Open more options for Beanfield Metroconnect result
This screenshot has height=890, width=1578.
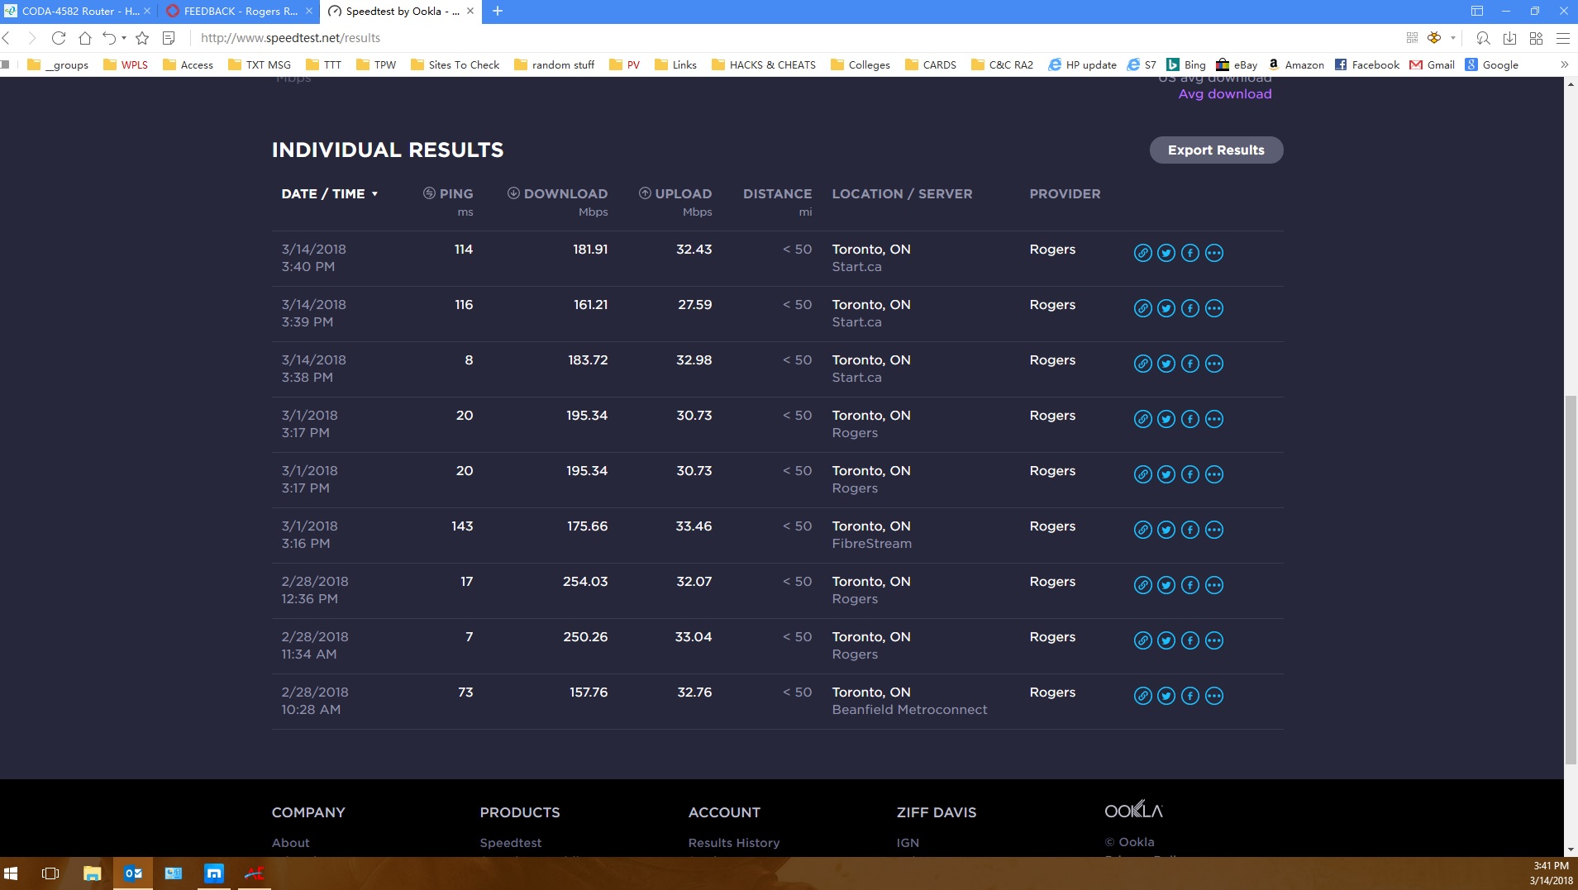pos(1214,696)
